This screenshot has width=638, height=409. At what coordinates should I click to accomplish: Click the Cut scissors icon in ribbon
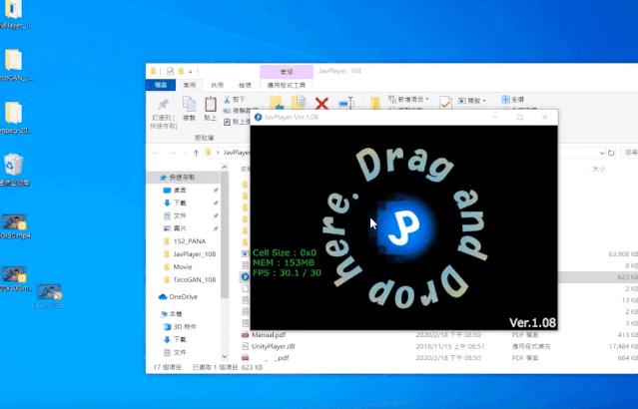tap(227, 99)
